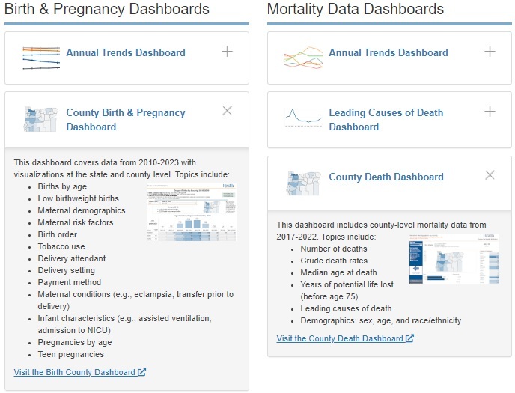Select the County Death Dashboard title
The height and width of the screenshot is (393, 515).
coord(386,177)
